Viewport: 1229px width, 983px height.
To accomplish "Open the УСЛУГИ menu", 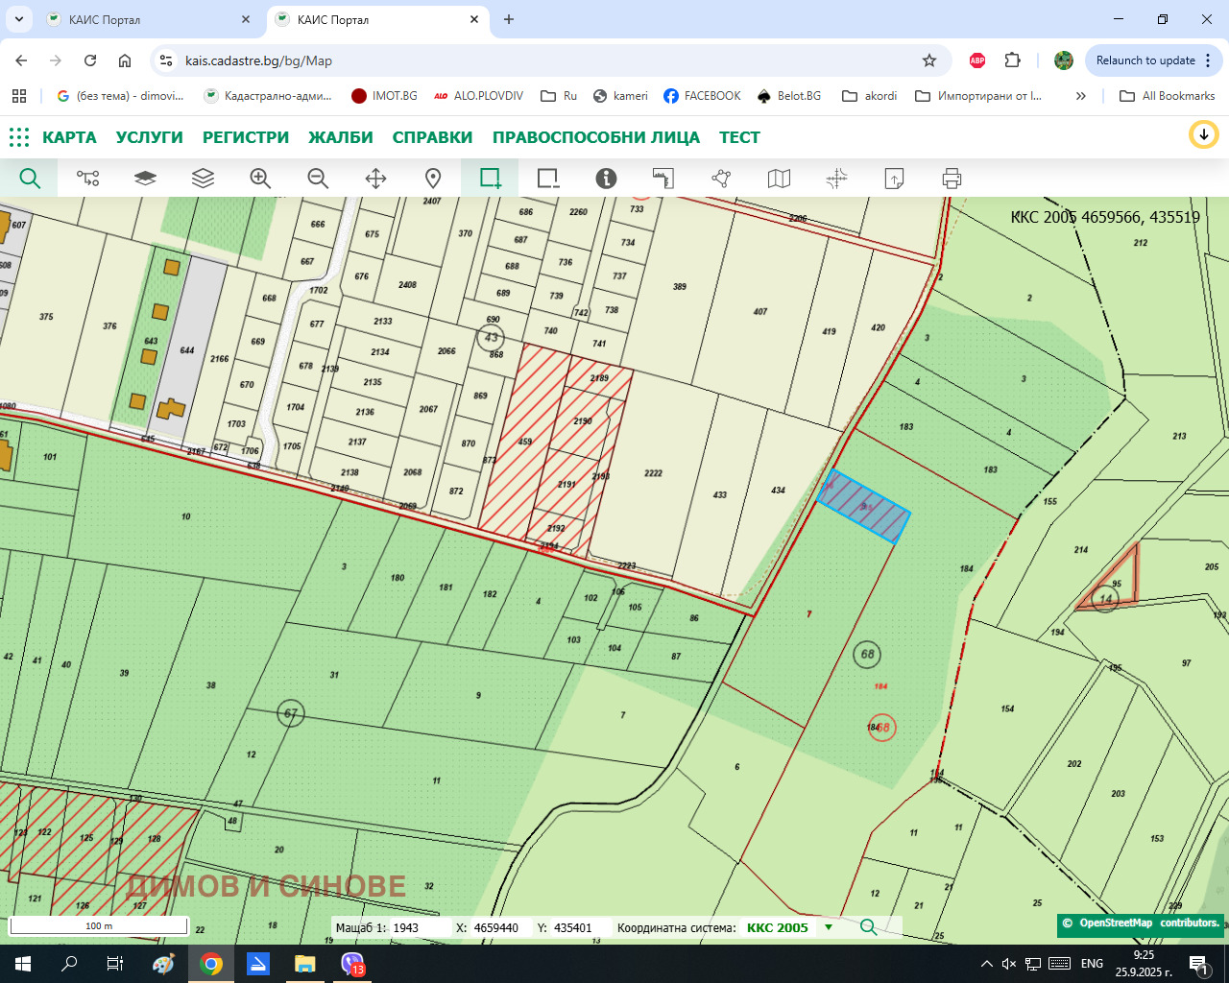I will 149,137.
